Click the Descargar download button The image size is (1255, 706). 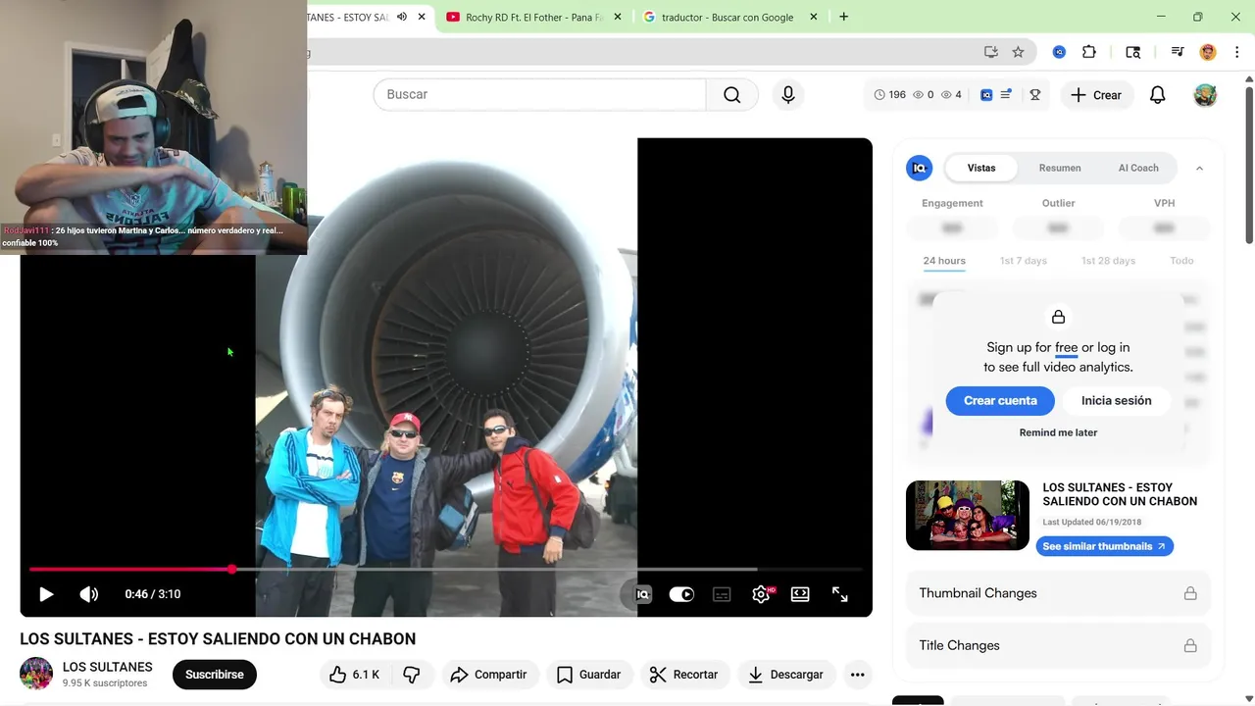pyautogui.click(x=785, y=675)
